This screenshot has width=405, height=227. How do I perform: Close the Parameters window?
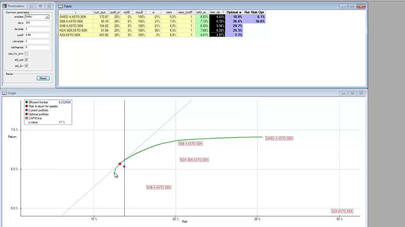[49, 6]
